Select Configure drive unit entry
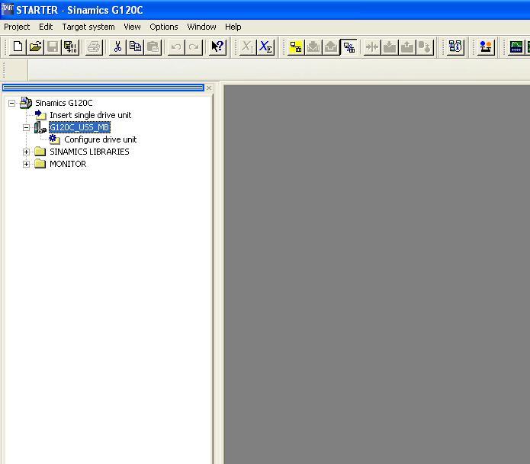530x464 pixels. click(x=101, y=139)
